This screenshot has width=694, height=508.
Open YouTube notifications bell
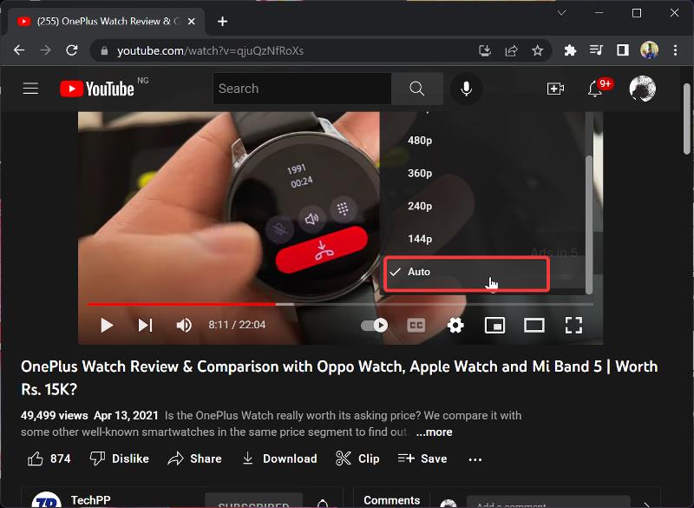pyautogui.click(x=595, y=89)
